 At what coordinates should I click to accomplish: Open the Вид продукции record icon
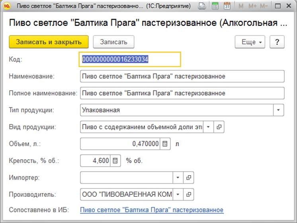pos(219,127)
